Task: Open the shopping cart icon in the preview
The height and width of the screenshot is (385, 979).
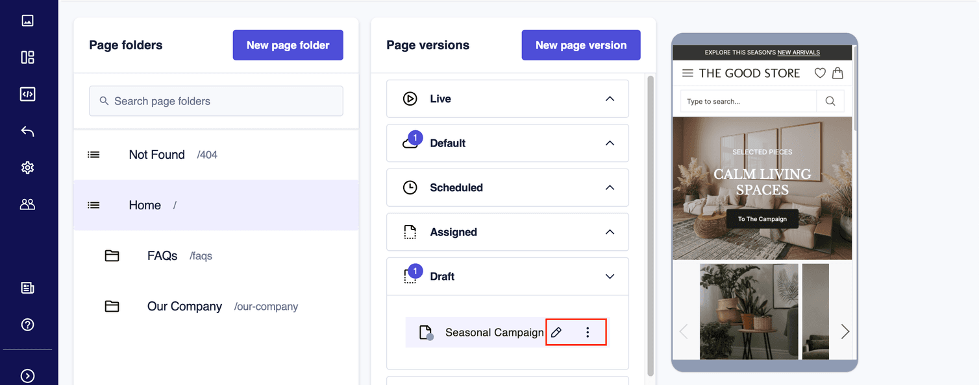Action: point(837,73)
